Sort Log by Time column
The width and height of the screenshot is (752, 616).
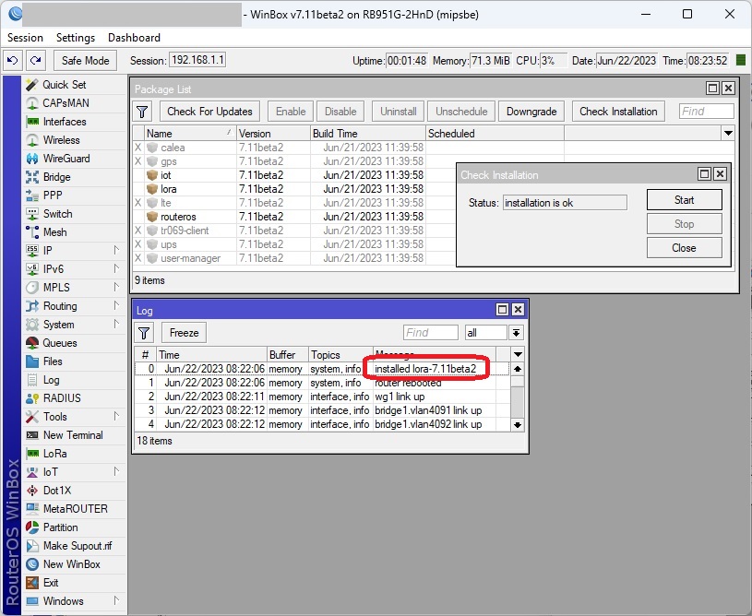[x=211, y=355]
